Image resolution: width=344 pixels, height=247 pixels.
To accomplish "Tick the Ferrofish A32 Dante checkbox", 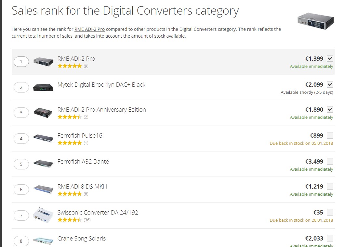I will click(x=330, y=161).
